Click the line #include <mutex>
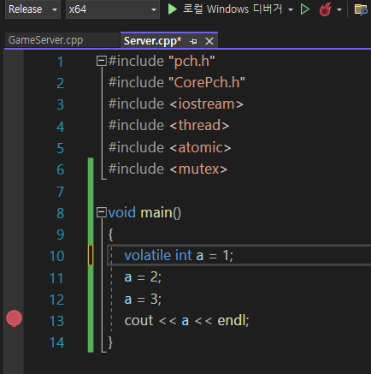This screenshot has height=374, width=371. (168, 169)
